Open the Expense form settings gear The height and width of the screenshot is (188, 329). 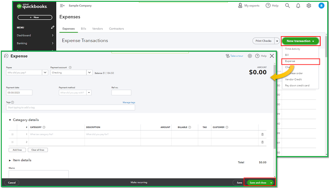click(x=250, y=56)
